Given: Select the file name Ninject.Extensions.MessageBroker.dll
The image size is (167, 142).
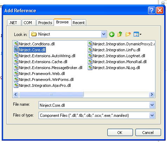Looking at the screenshot, I should (51, 68).
